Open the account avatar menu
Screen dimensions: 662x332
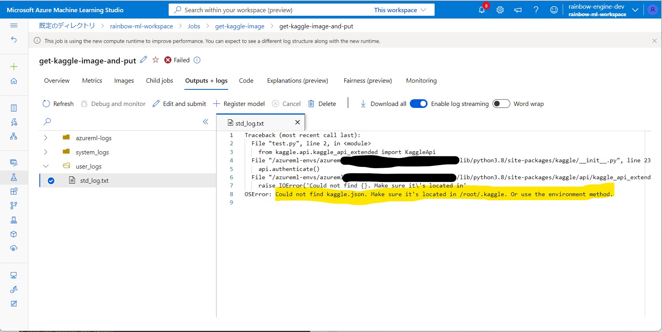pyautogui.click(x=653, y=10)
